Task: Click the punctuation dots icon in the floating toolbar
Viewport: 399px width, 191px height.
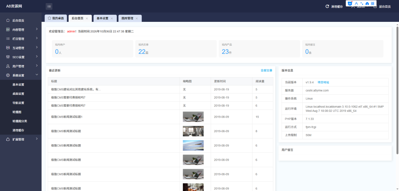Action: pos(362,4)
